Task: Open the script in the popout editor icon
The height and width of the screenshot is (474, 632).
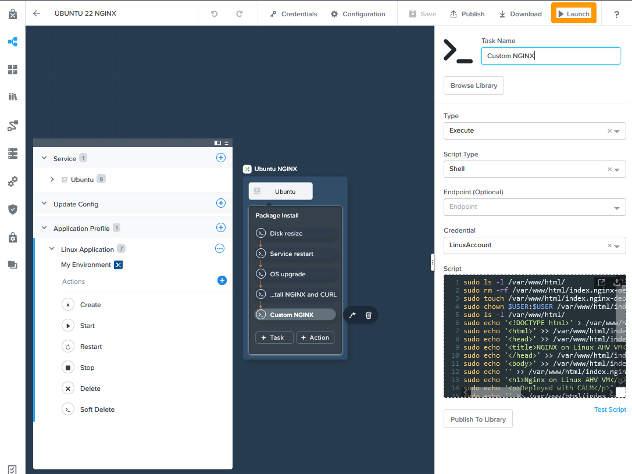Action: (x=601, y=281)
